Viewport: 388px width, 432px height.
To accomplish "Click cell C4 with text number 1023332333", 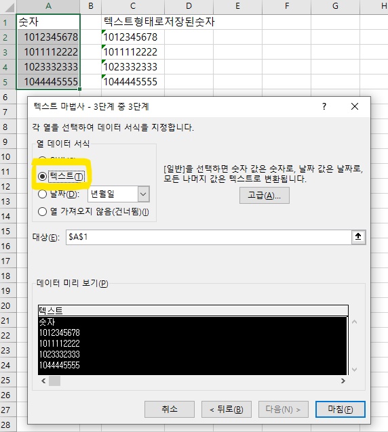I will click(133, 66).
